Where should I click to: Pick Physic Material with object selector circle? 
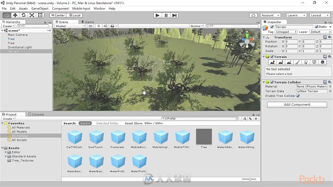330,86
